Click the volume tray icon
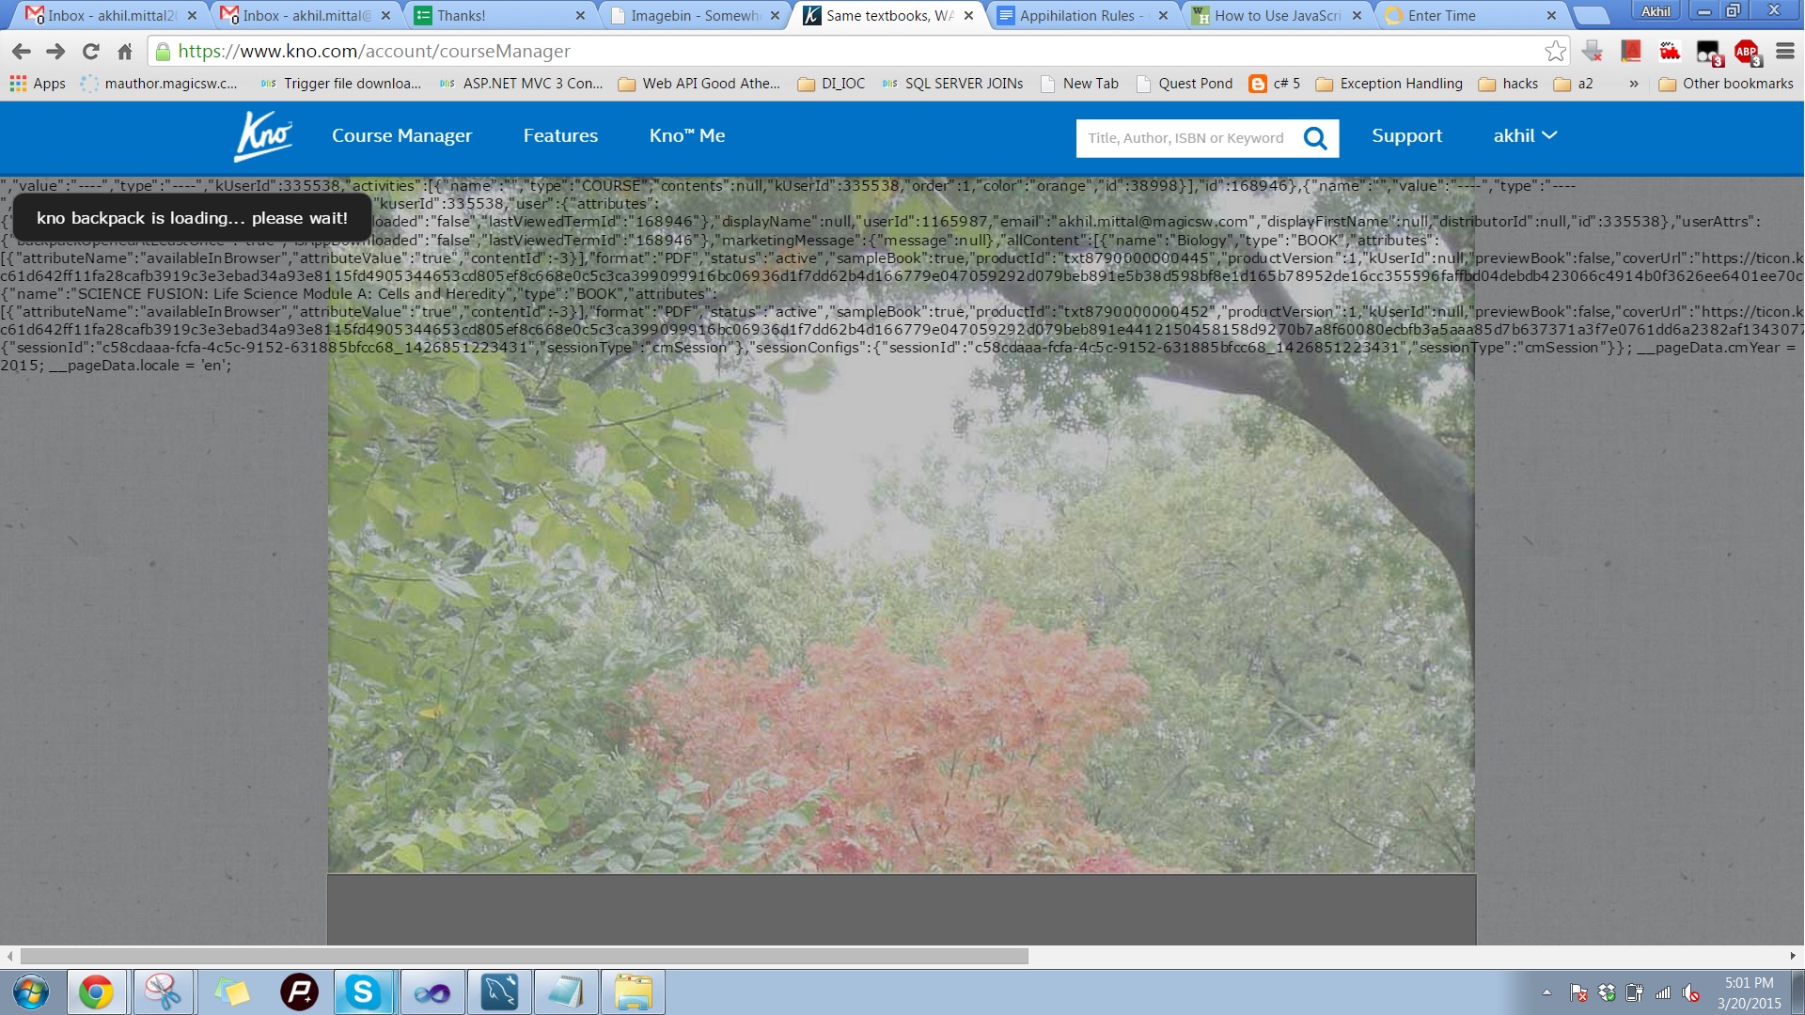This screenshot has height=1015, width=1805. (1691, 992)
